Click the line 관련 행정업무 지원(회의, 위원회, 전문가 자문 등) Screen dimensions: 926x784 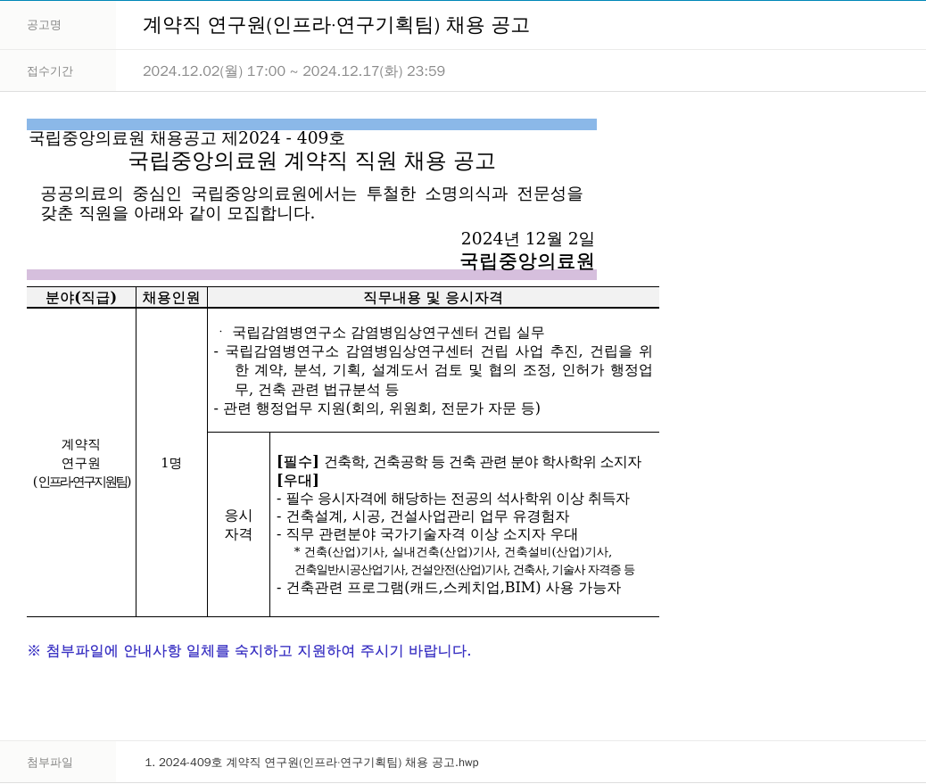[376, 408]
